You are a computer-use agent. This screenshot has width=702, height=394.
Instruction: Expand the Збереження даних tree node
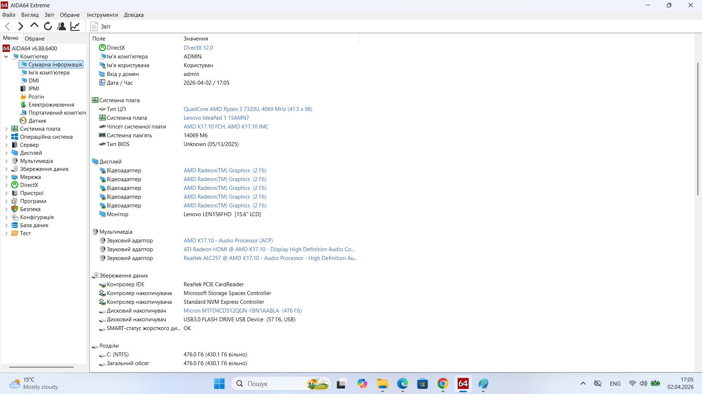point(6,169)
